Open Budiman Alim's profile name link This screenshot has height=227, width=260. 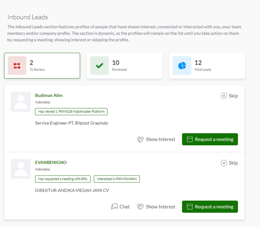tap(49, 95)
